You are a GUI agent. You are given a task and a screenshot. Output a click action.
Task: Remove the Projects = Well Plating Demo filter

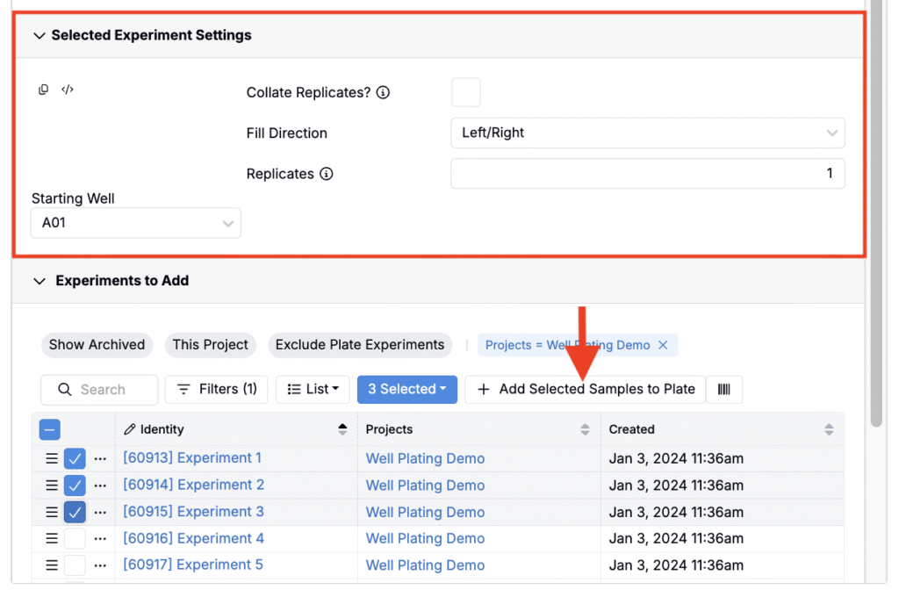(x=663, y=345)
